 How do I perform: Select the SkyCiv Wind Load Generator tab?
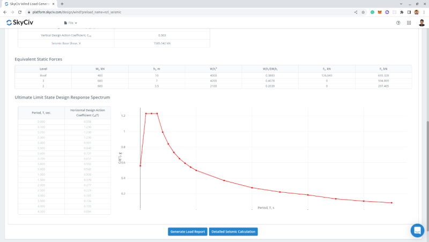(29, 4)
